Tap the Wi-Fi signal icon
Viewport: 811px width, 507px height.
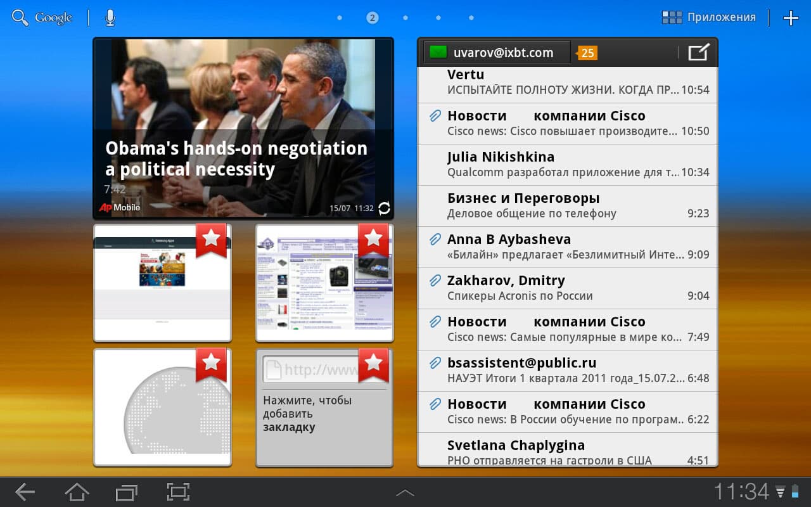point(781,492)
